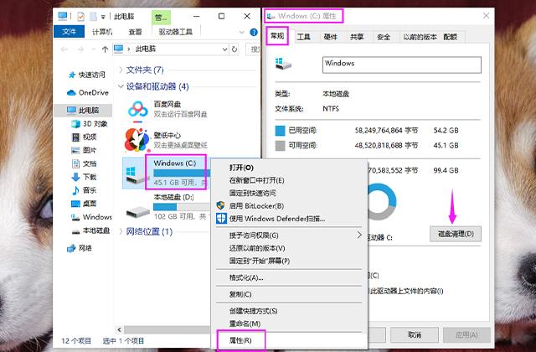This screenshot has width=536, height=352.
Task: Switch to Sharing (共享) properties tab
Action: (357, 37)
